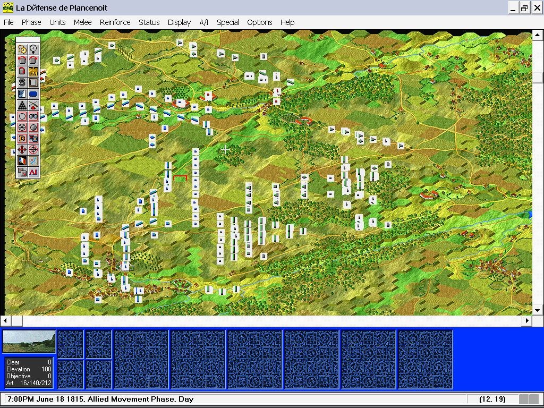Click the crossed muskets melee icon
544x408 pixels.
click(x=33, y=105)
